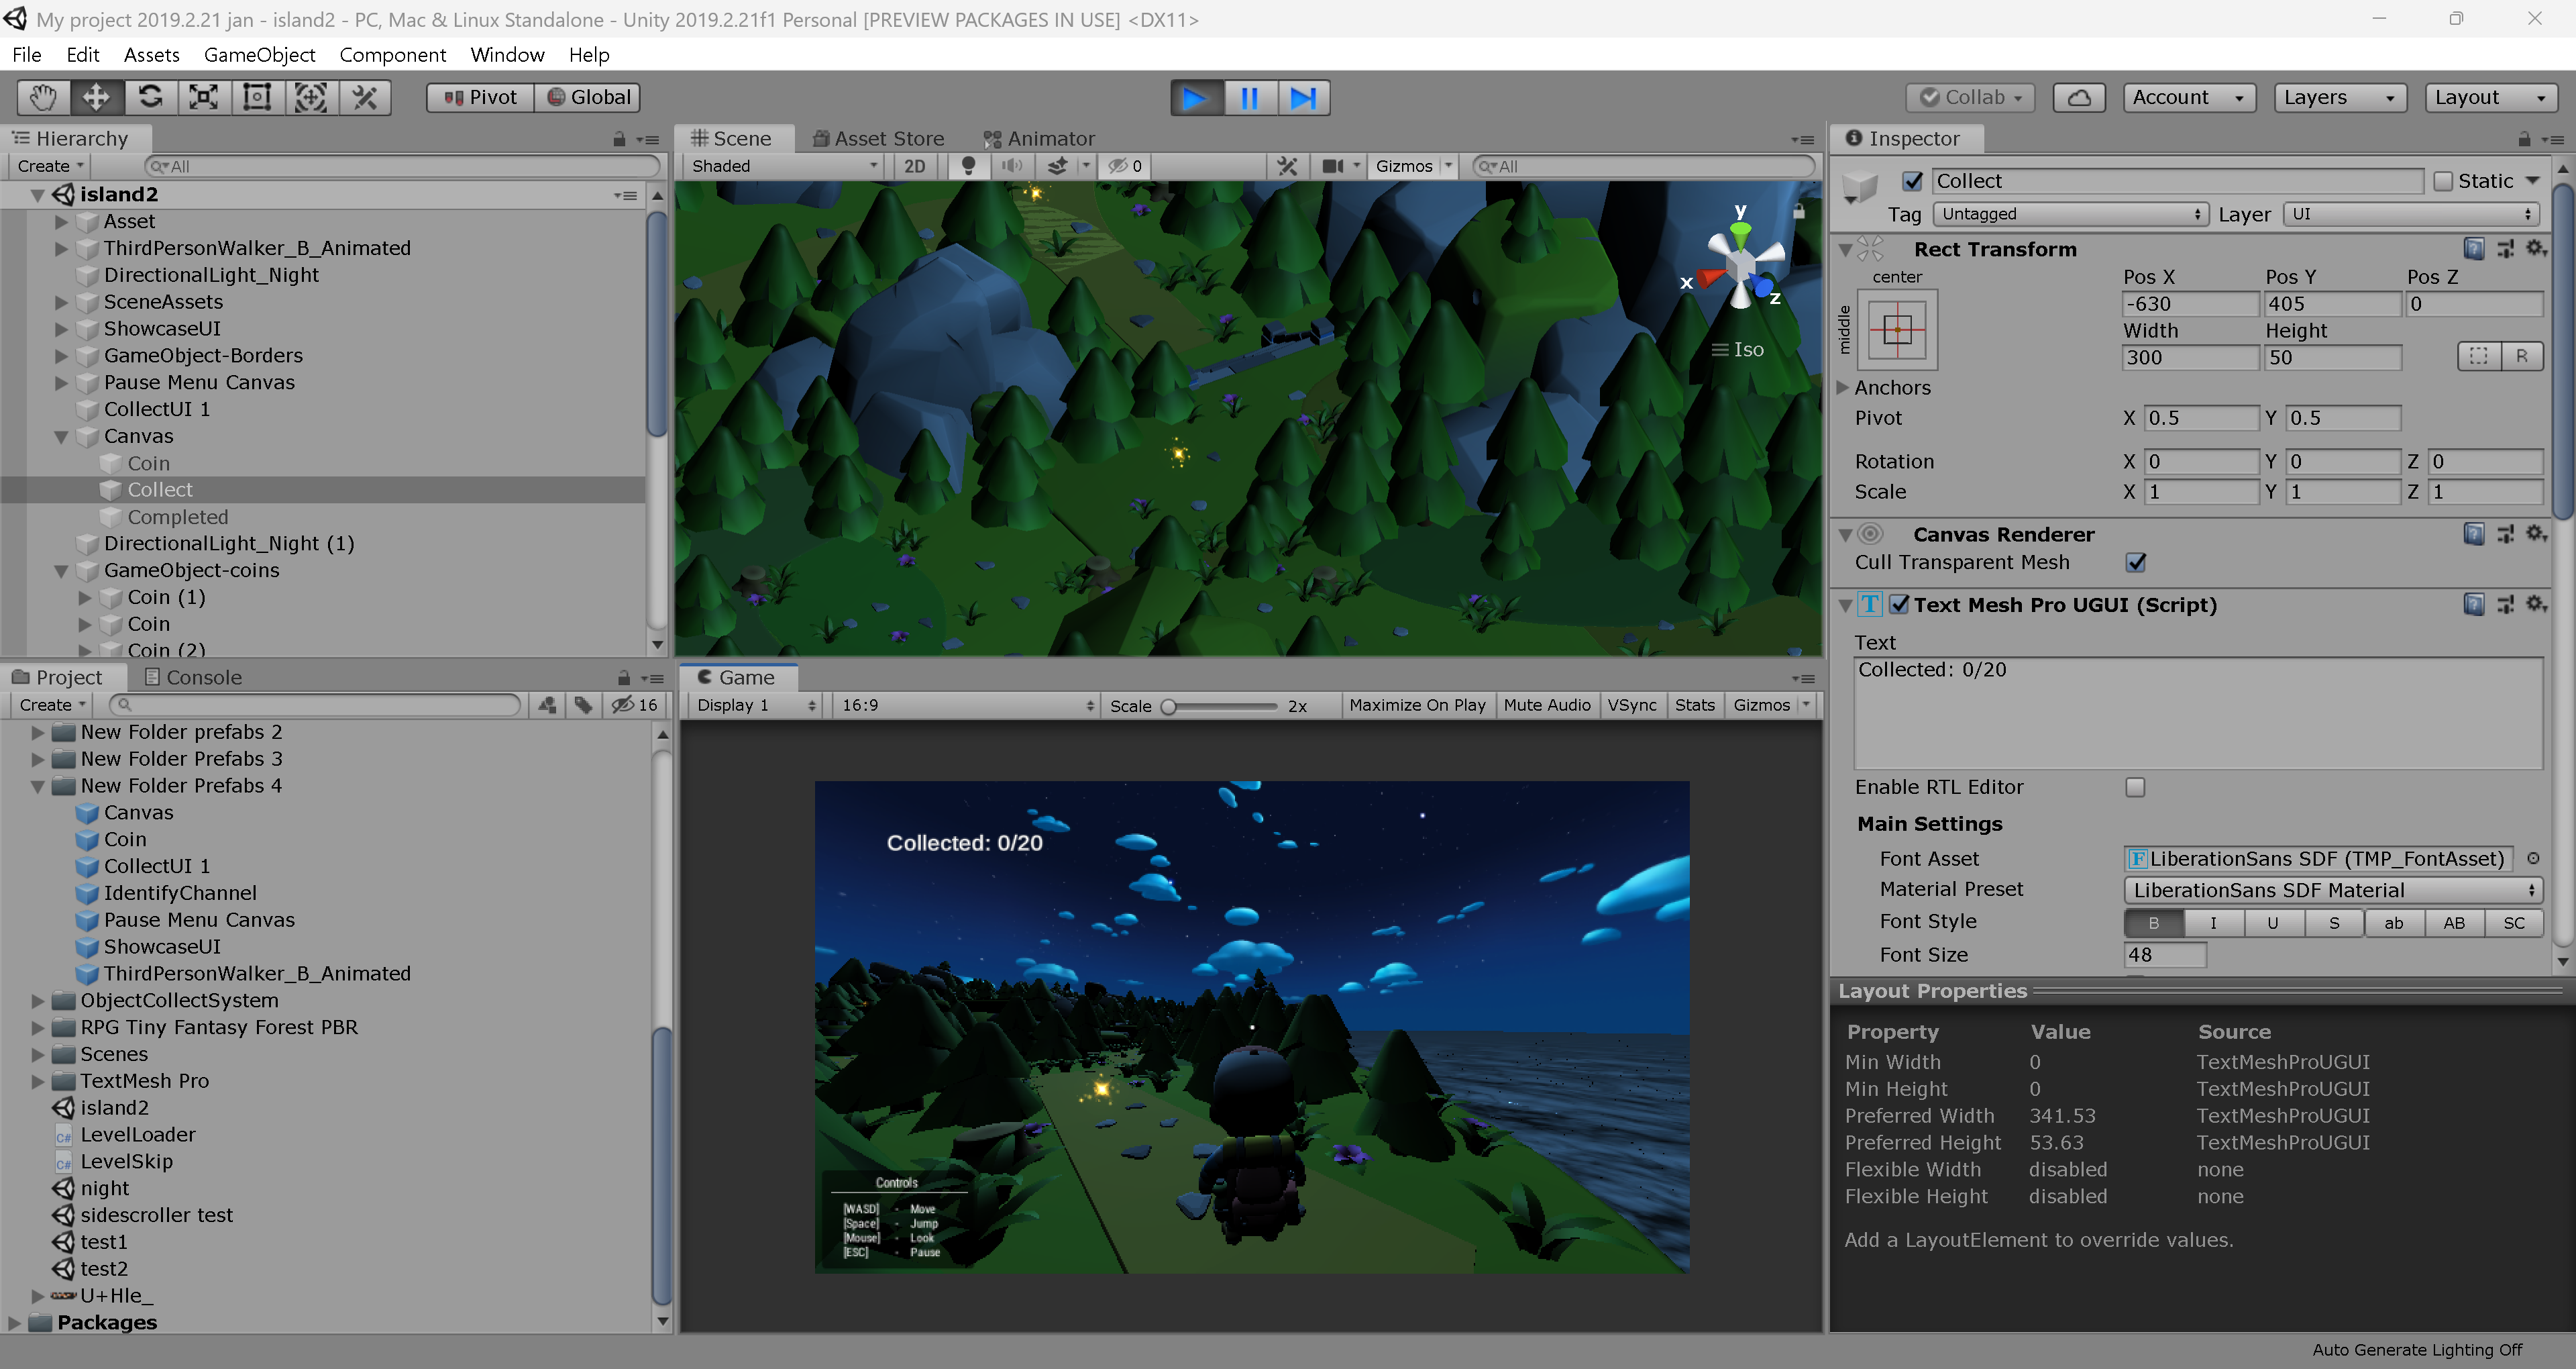Open Scene camera settings icon
The image size is (2576, 1369).
click(1333, 166)
